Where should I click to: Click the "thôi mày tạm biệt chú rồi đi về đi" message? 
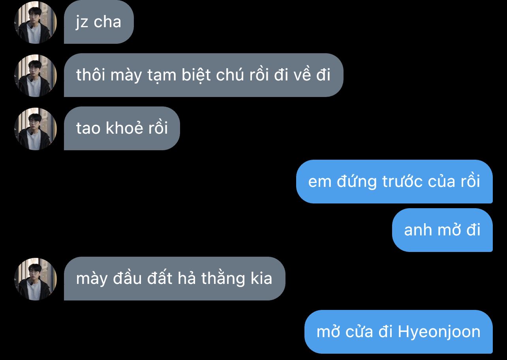[x=203, y=75]
